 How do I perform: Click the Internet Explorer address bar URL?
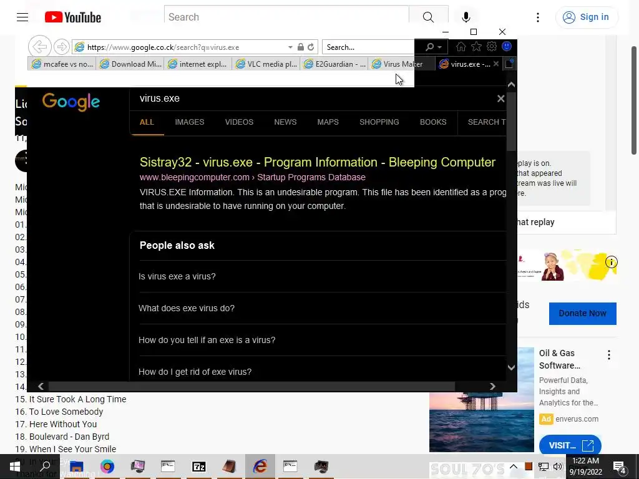[163, 47]
